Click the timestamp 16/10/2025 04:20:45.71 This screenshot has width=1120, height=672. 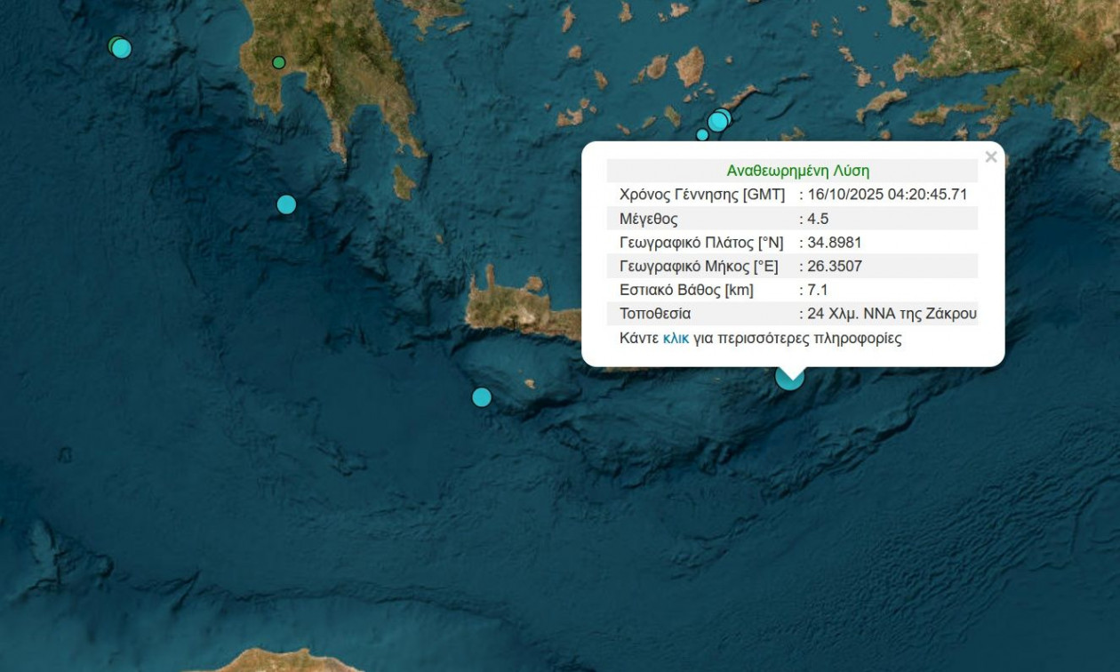tap(887, 195)
